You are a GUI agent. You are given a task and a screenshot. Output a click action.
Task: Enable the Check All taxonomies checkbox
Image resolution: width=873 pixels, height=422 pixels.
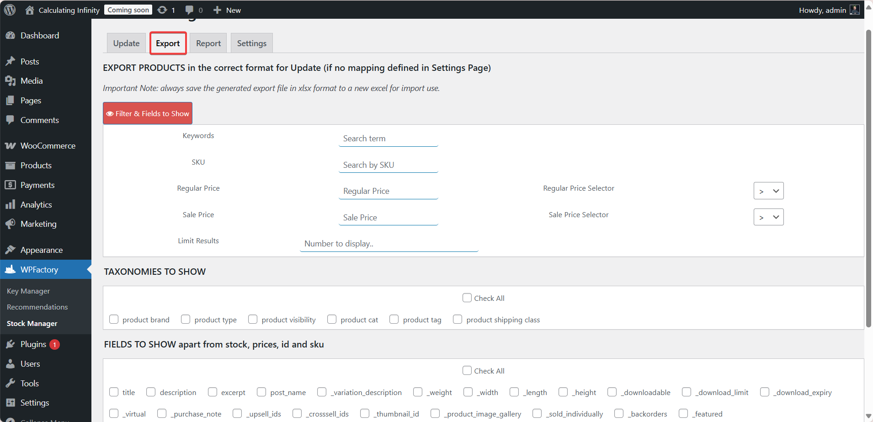tap(467, 298)
